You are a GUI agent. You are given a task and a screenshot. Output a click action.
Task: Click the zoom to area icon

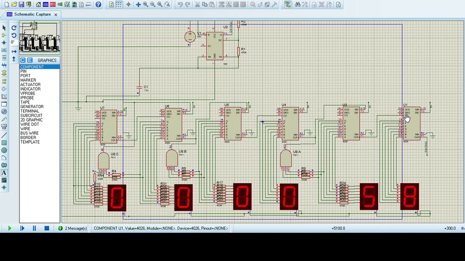[x=167, y=5]
